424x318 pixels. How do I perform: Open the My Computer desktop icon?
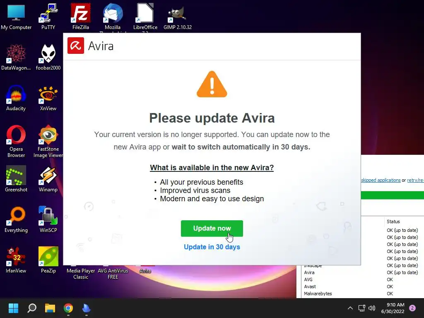pos(16,17)
